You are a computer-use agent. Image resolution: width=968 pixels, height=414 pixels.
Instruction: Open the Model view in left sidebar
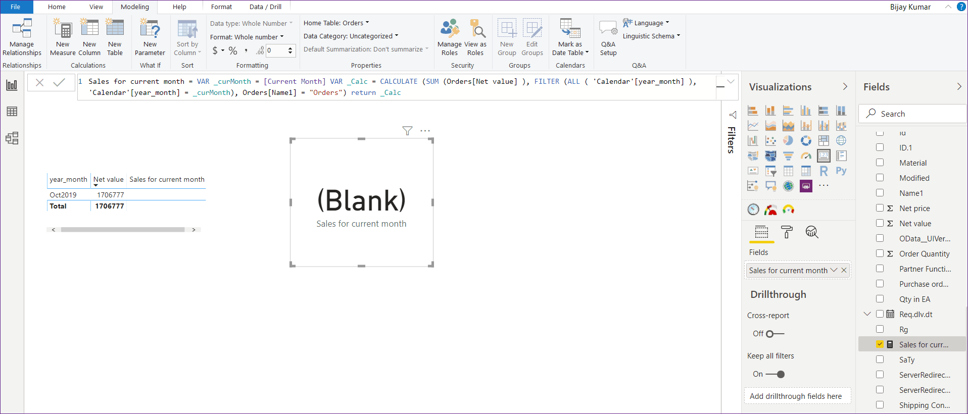click(12, 138)
